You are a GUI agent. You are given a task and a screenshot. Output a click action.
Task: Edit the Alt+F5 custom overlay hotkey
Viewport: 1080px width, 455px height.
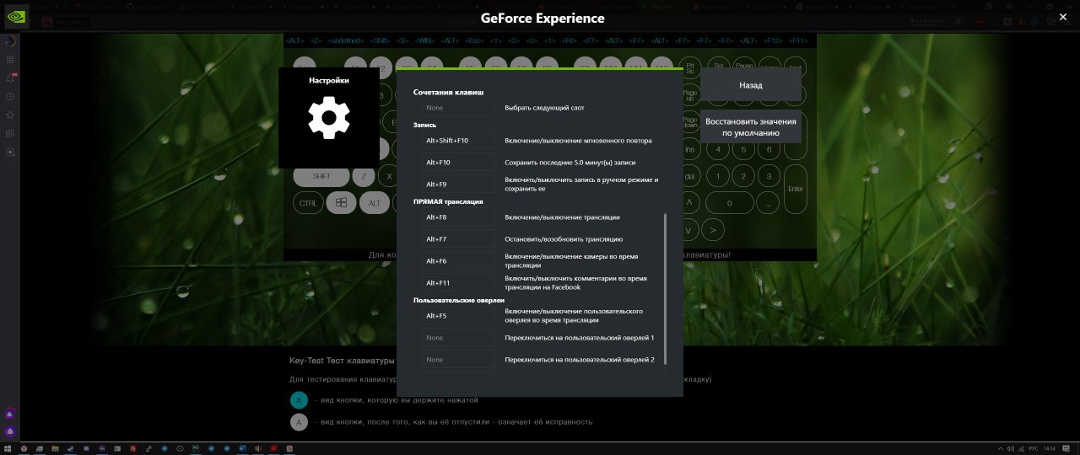coord(459,316)
